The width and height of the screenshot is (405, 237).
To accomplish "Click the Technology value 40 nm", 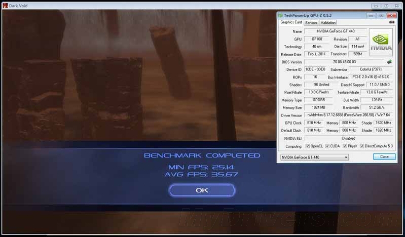I will click(x=317, y=47).
